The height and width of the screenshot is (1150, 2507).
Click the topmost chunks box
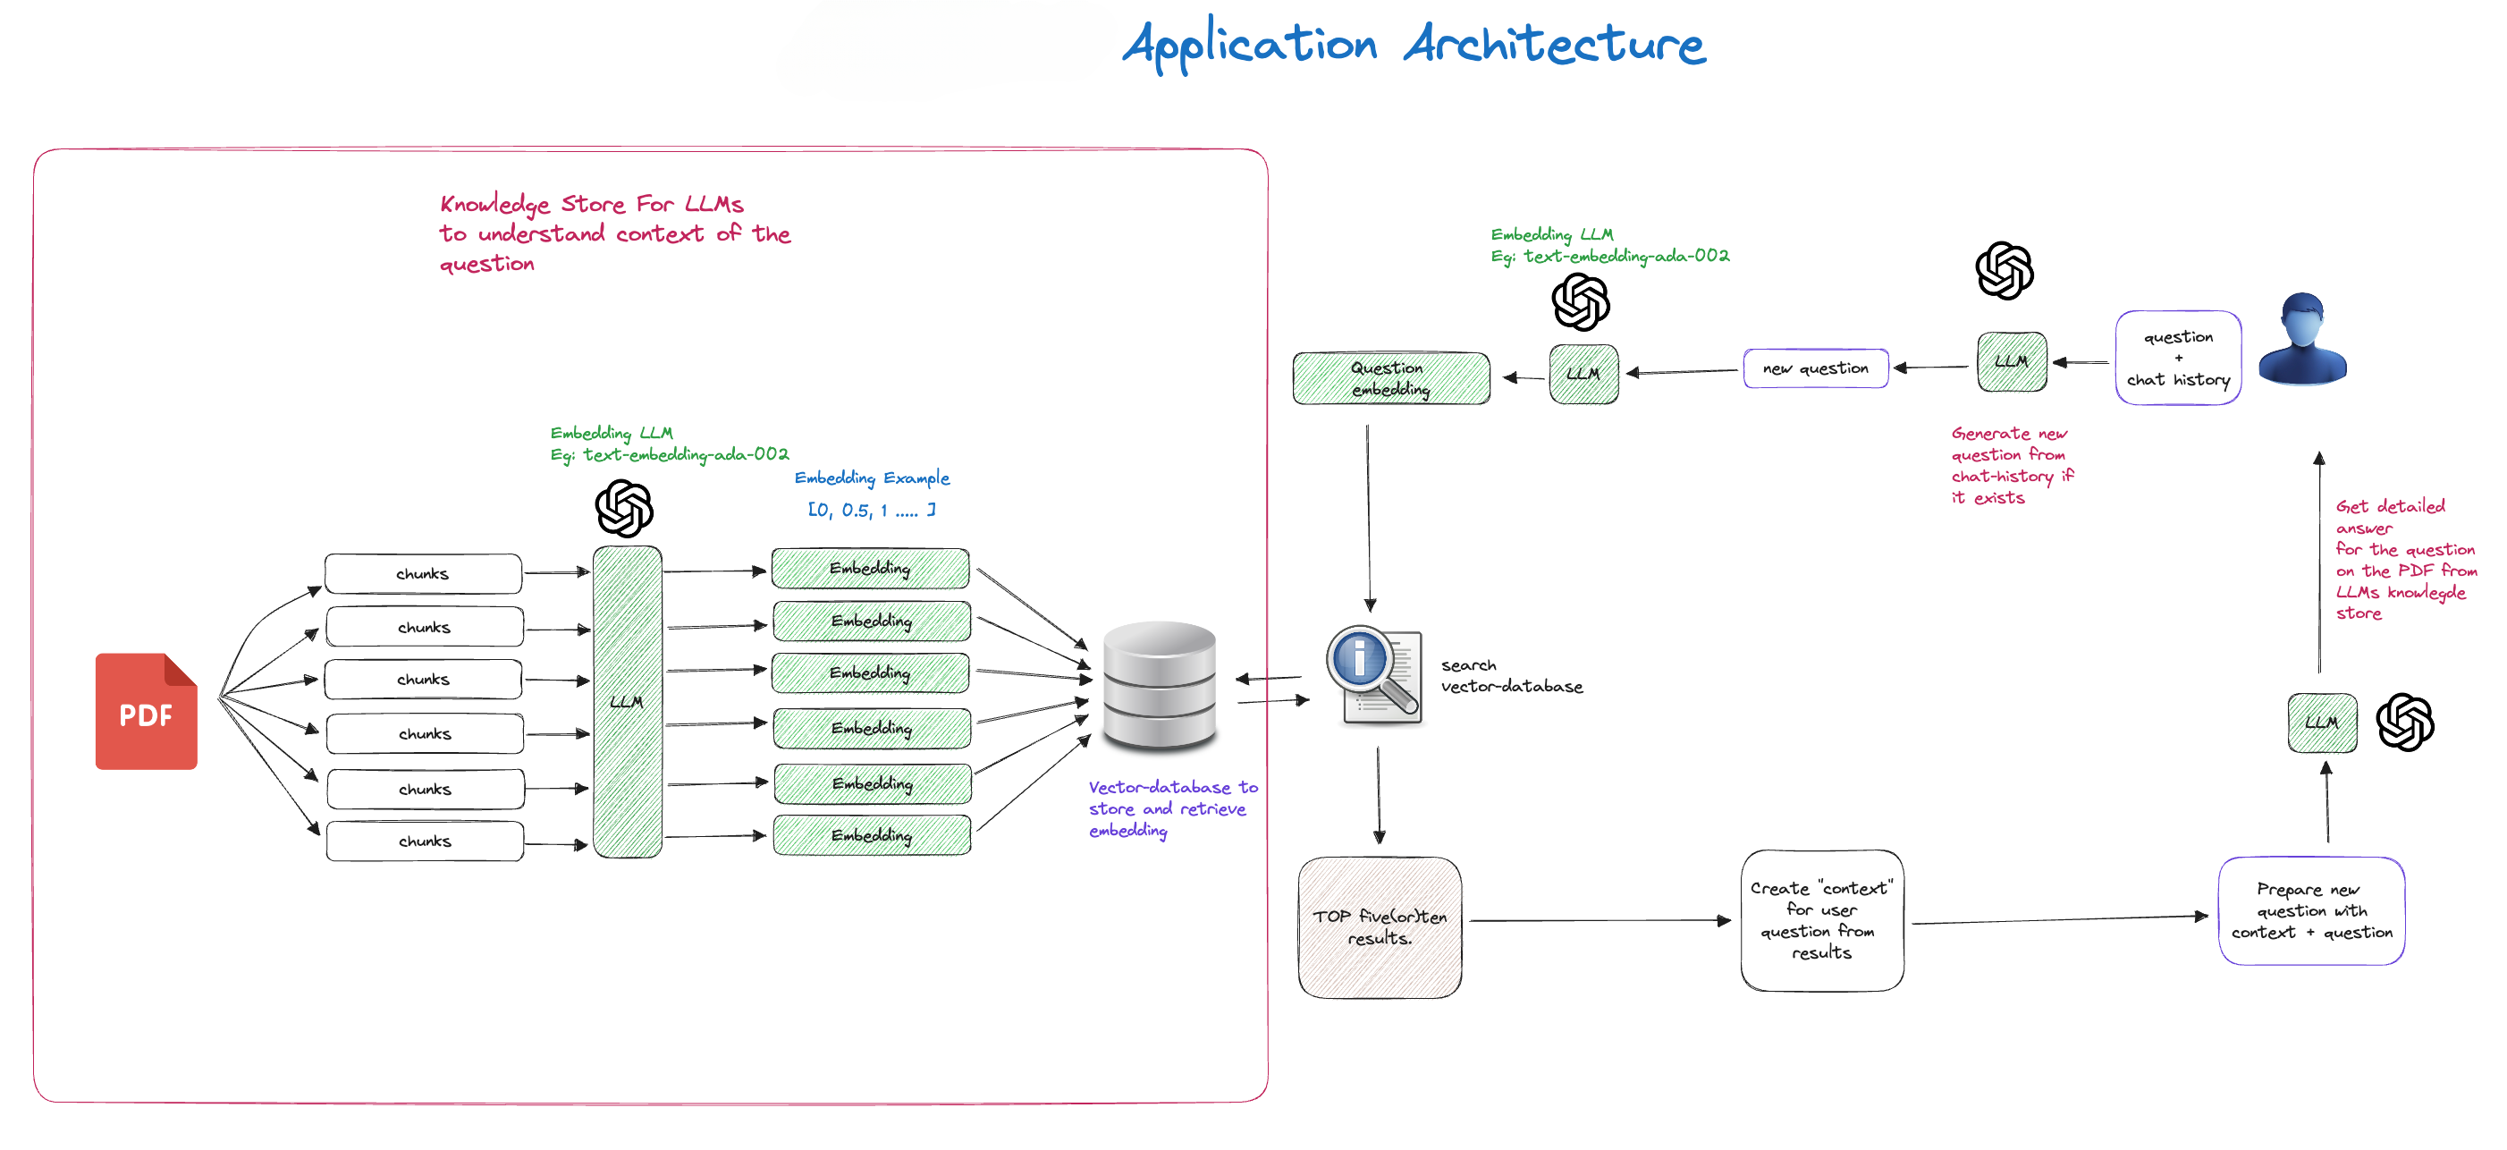coord(424,573)
